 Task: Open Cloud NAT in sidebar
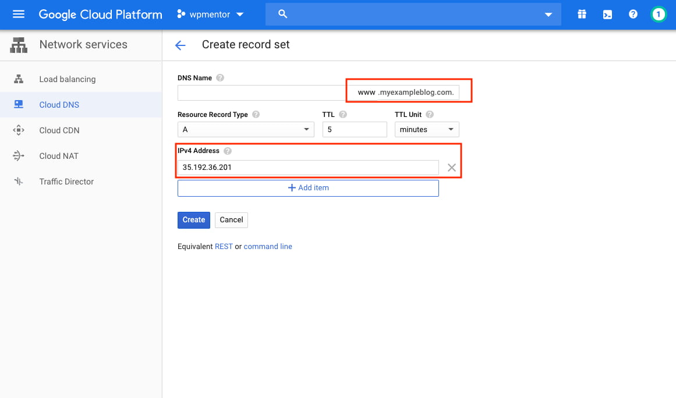[80, 156]
